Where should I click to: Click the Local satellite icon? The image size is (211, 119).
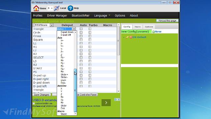pyautogui.click(x=57, y=8)
